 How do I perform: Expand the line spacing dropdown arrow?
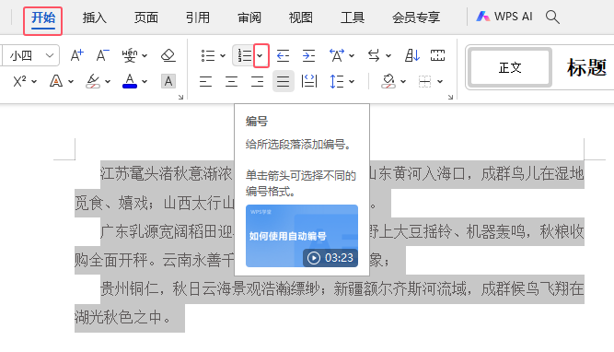(x=352, y=81)
